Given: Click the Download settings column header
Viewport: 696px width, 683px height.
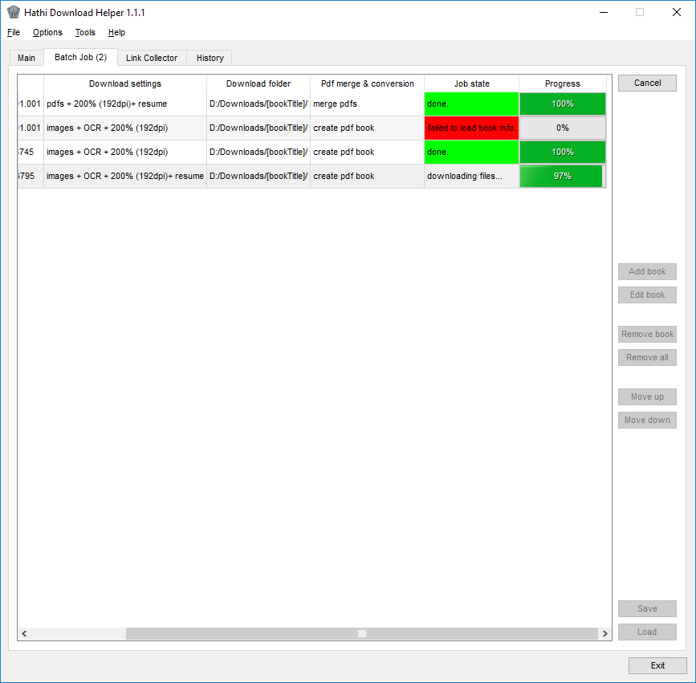Looking at the screenshot, I should (x=125, y=83).
